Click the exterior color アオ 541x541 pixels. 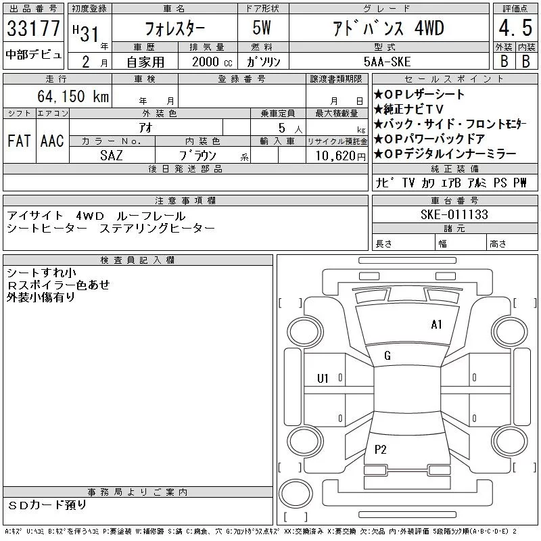145,128
